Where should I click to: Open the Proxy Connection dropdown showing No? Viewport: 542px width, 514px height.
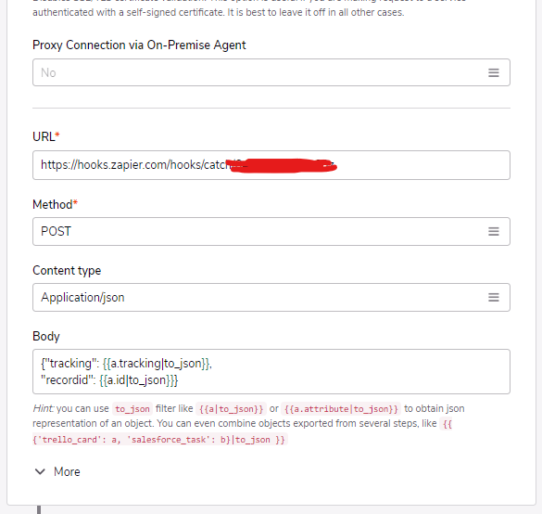click(271, 72)
